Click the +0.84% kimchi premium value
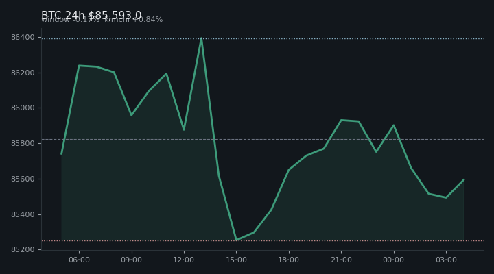This screenshot has width=494, height=274. point(148,19)
